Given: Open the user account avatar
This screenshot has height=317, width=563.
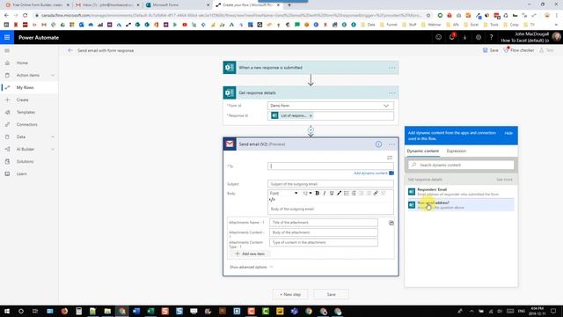Looking at the screenshot, I should click(557, 37).
